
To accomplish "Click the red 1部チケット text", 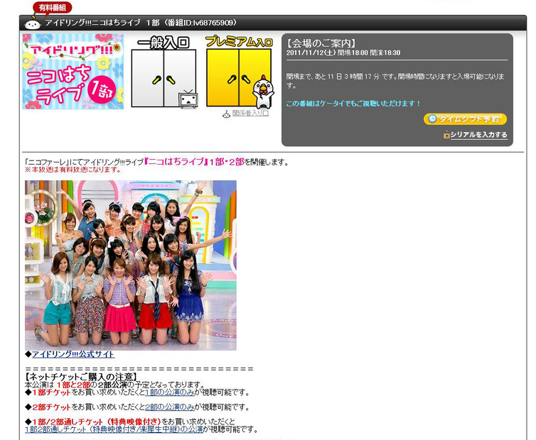I will tap(51, 392).
